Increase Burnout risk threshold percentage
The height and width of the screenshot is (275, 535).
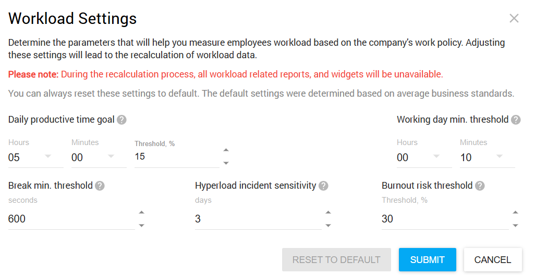pos(515,212)
